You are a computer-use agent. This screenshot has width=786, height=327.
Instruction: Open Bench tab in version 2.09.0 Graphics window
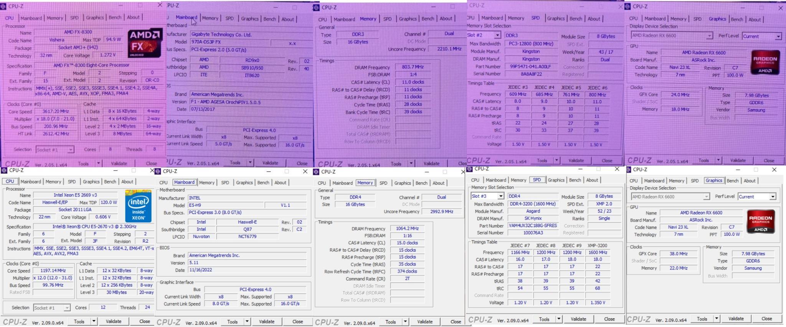tap(732, 181)
